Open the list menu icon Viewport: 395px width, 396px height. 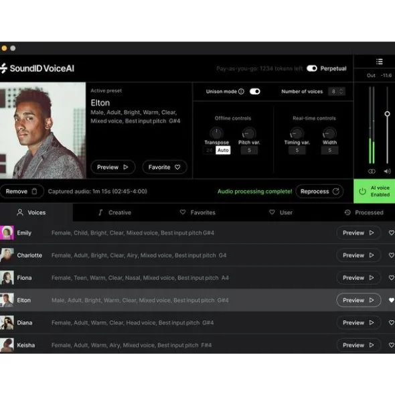(380, 62)
